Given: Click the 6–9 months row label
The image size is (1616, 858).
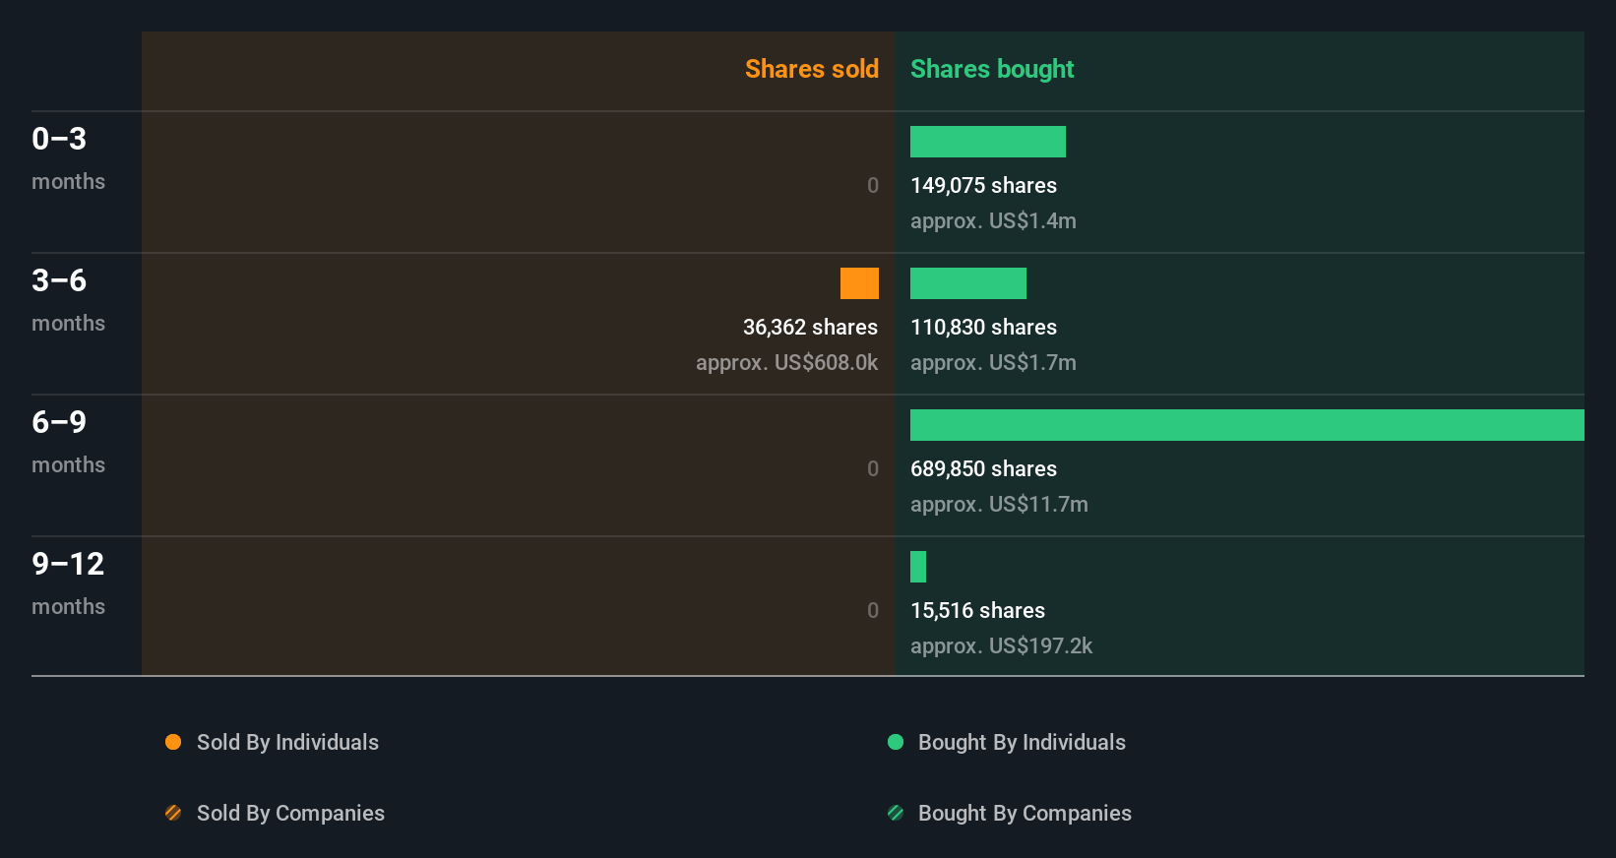Looking at the screenshot, I should pos(68,441).
